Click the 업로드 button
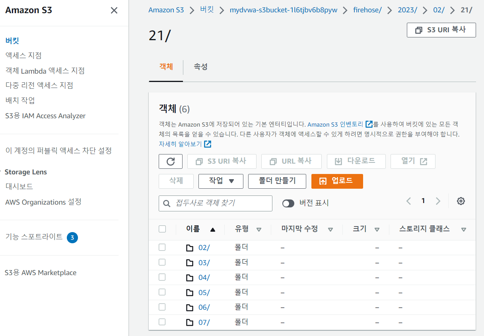484x336 pixels. click(x=337, y=181)
